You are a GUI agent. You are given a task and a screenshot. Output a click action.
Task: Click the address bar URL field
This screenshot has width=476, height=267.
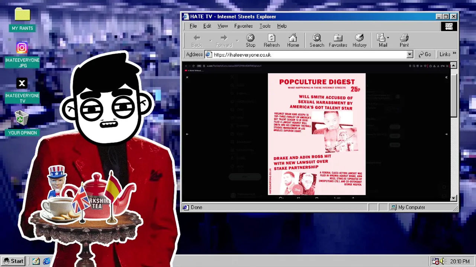pyautogui.click(x=309, y=55)
